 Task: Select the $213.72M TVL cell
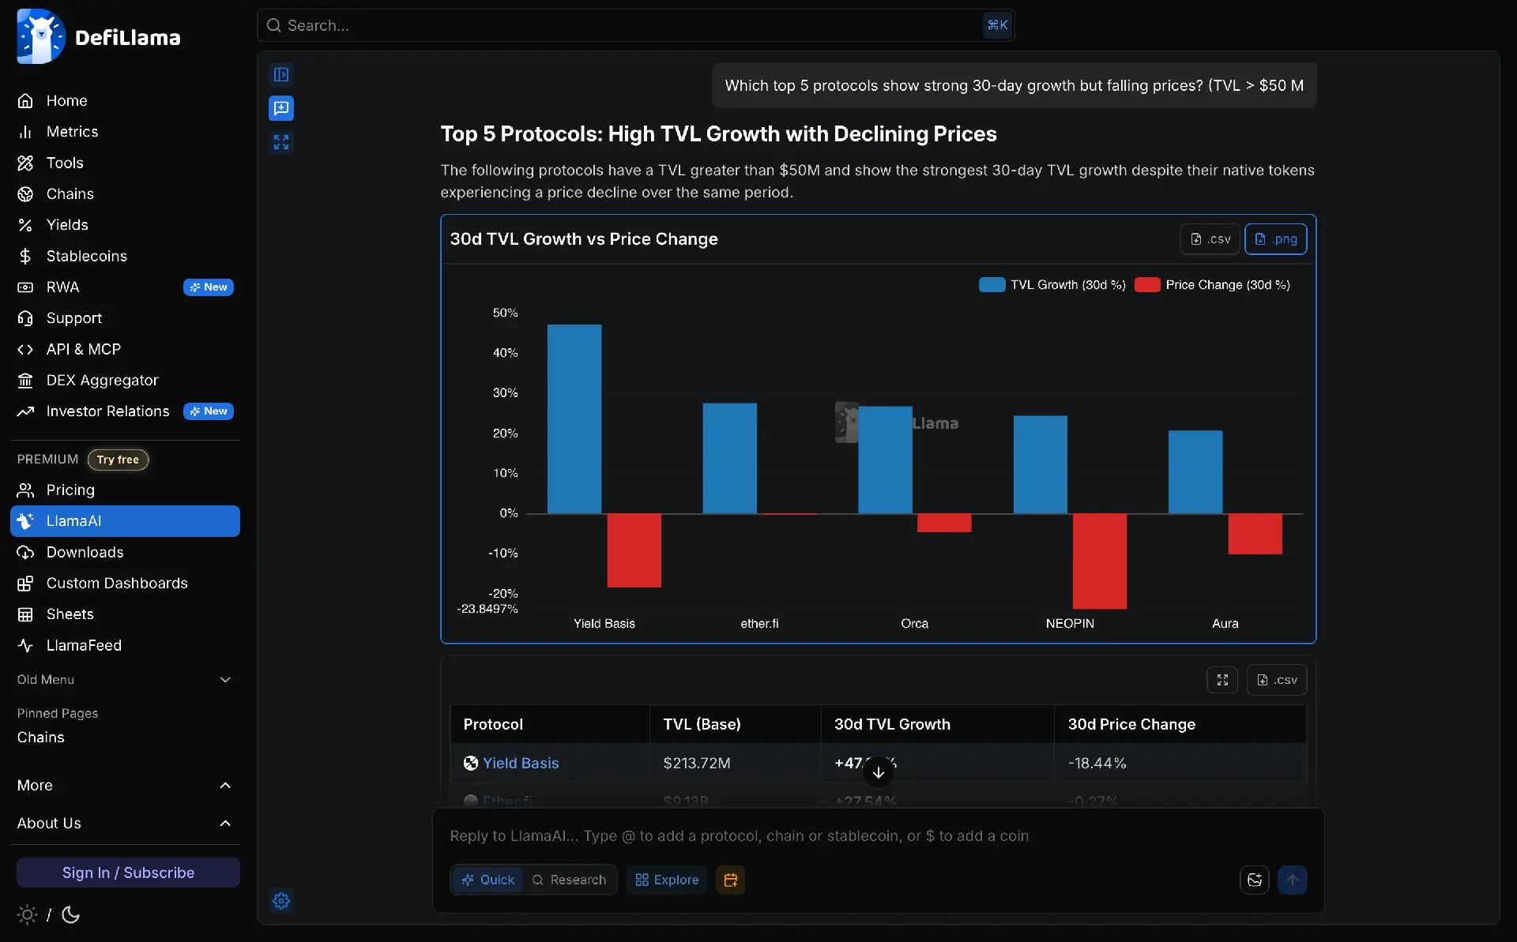point(736,764)
